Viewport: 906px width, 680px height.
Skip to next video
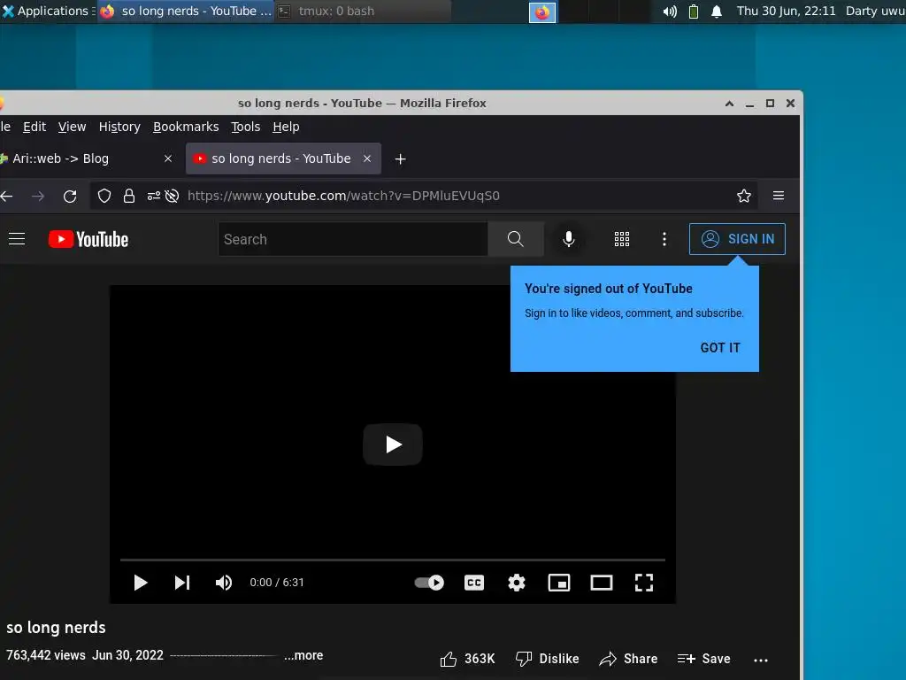click(x=182, y=583)
